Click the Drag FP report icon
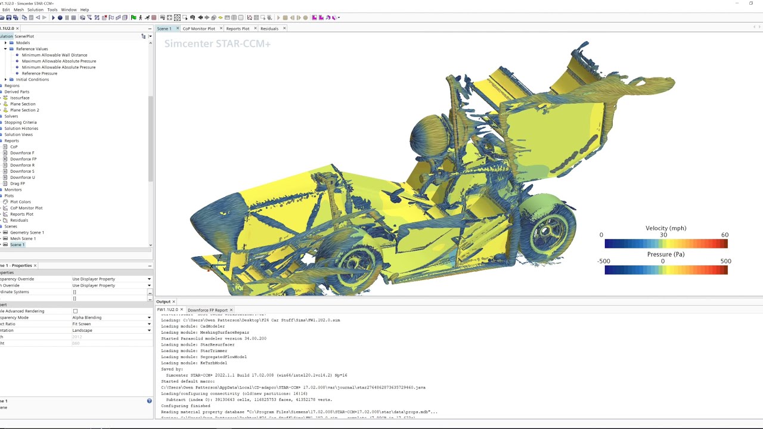Screen dimensions: 763x429 coord(5,184)
